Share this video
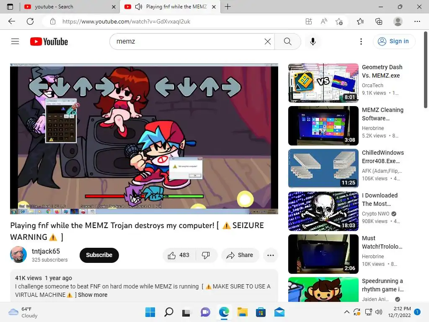Viewport: 429px width, 322px height. tap(240, 255)
